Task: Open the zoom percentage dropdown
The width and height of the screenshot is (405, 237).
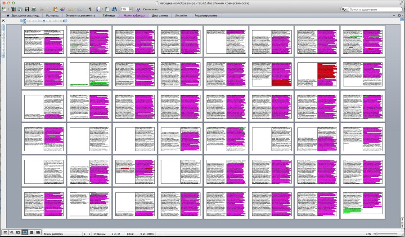Action: coord(131,9)
